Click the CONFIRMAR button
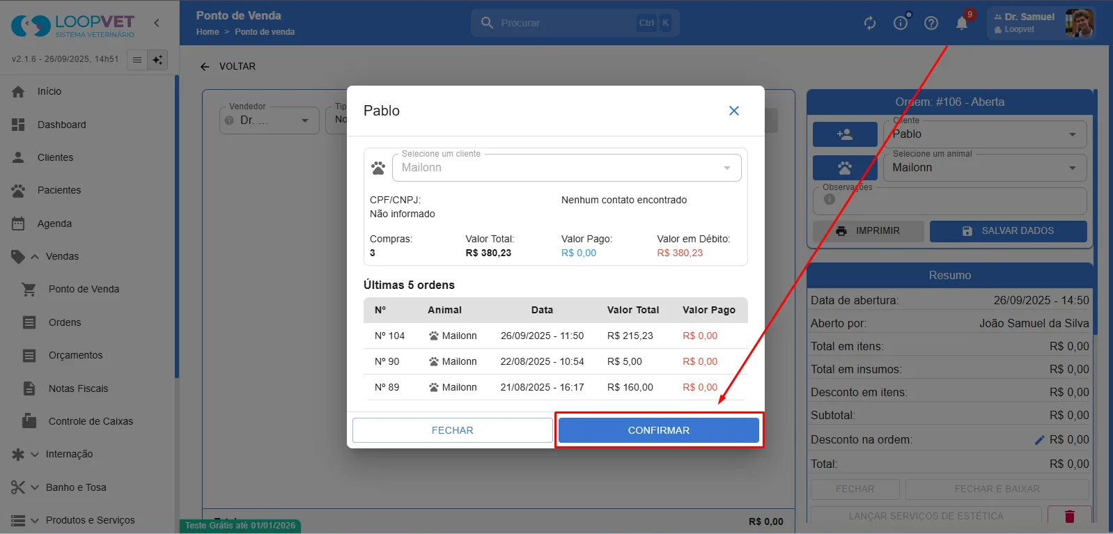The width and height of the screenshot is (1113, 534). tap(659, 430)
